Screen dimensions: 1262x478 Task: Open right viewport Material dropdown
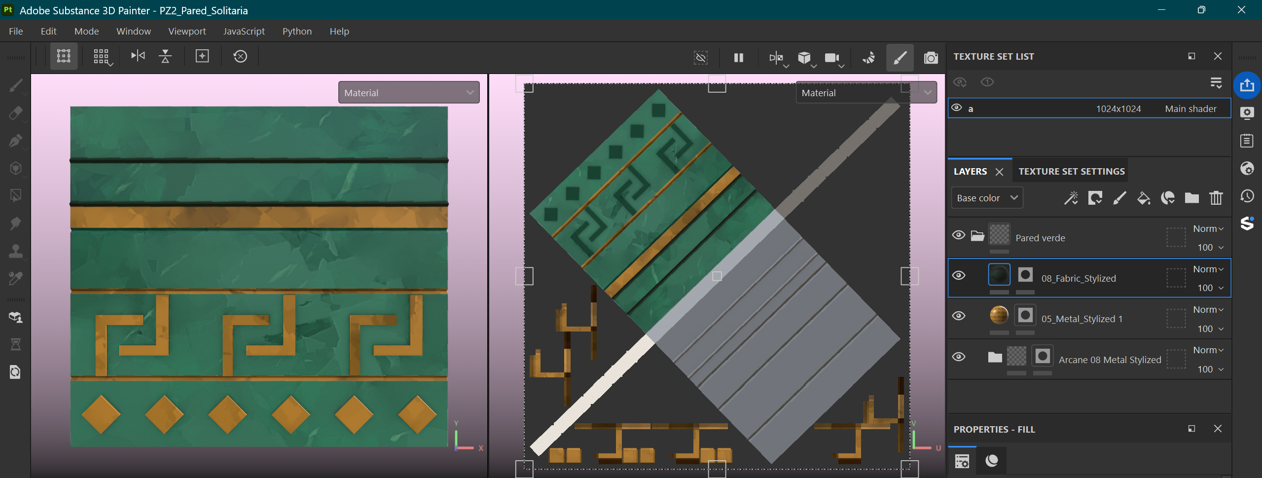pyautogui.click(x=866, y=92)
